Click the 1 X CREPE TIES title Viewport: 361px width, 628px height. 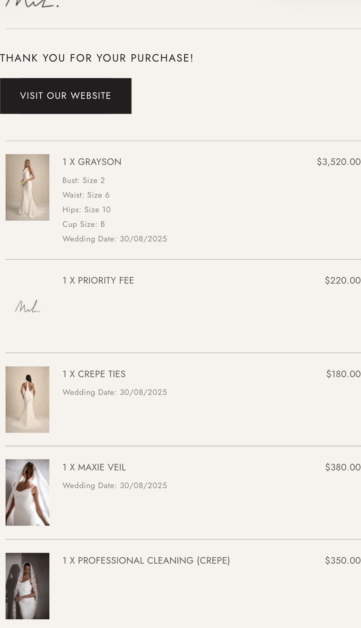click(x=94, y=374)
